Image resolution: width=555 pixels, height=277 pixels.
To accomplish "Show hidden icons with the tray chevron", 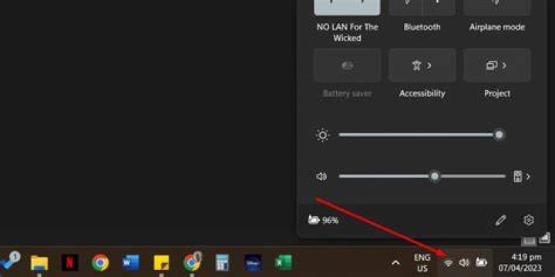I will point(395,263).
